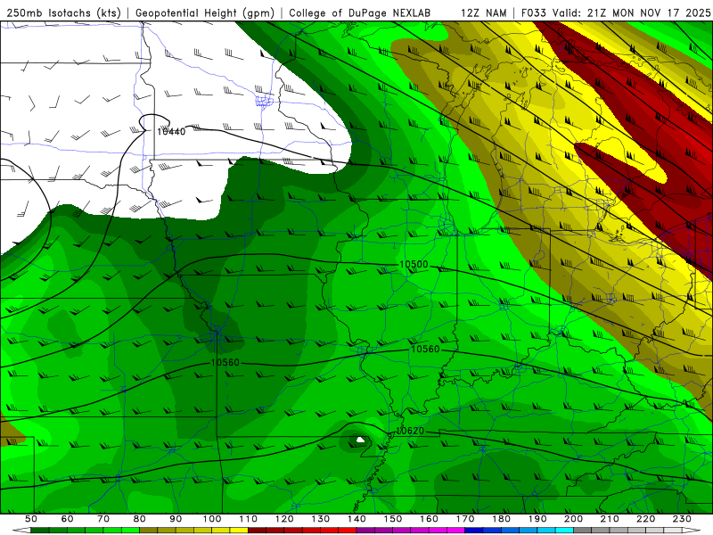
Task: Click the 180 value on the color scale
Action: (501, 519)
